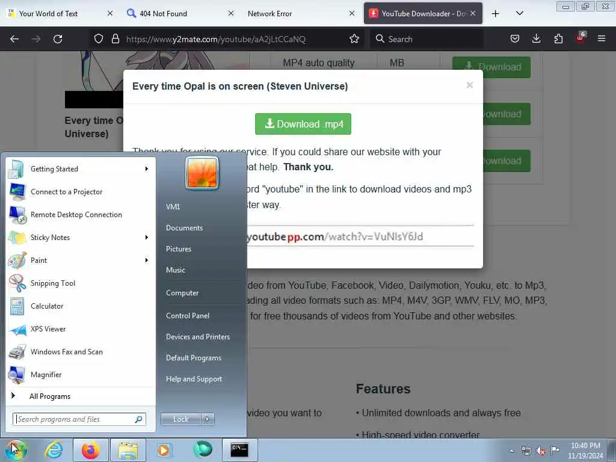The width and height of the screenshot is (616, 462).
Task: Open the Firefox hamburger menu
Action: tap(601, 39)
